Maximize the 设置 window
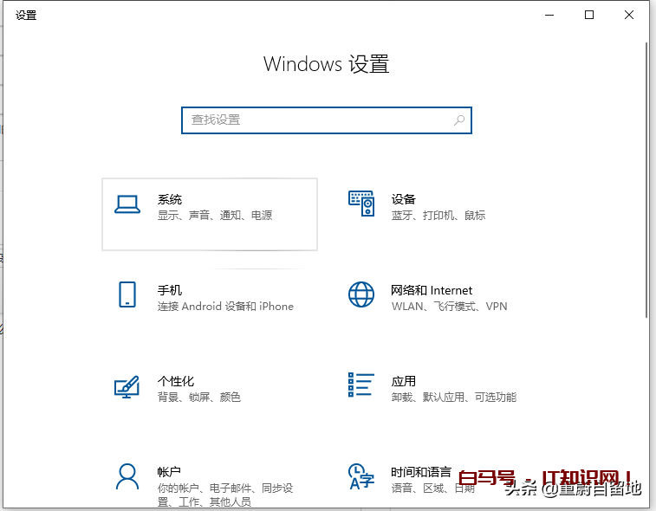This screenshot has width=656, height=511. 589,15
